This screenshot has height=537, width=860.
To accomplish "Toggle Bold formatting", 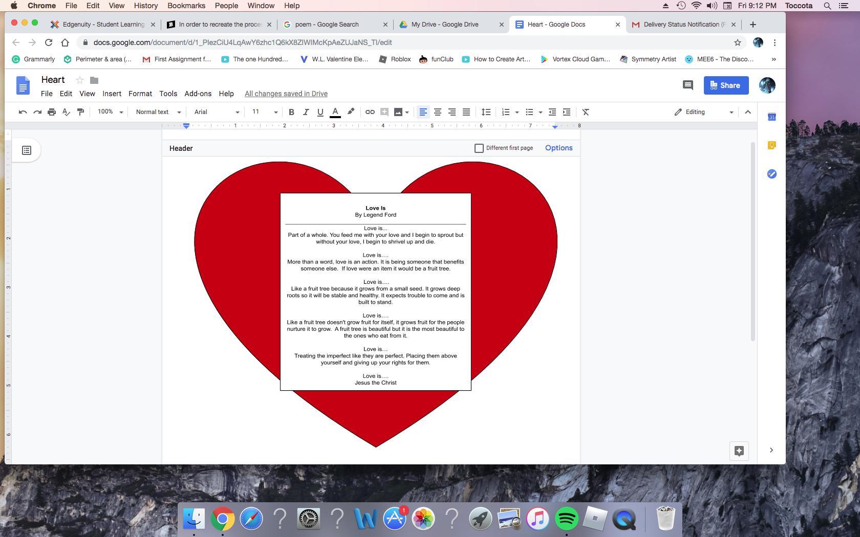I will click(291, 112).
